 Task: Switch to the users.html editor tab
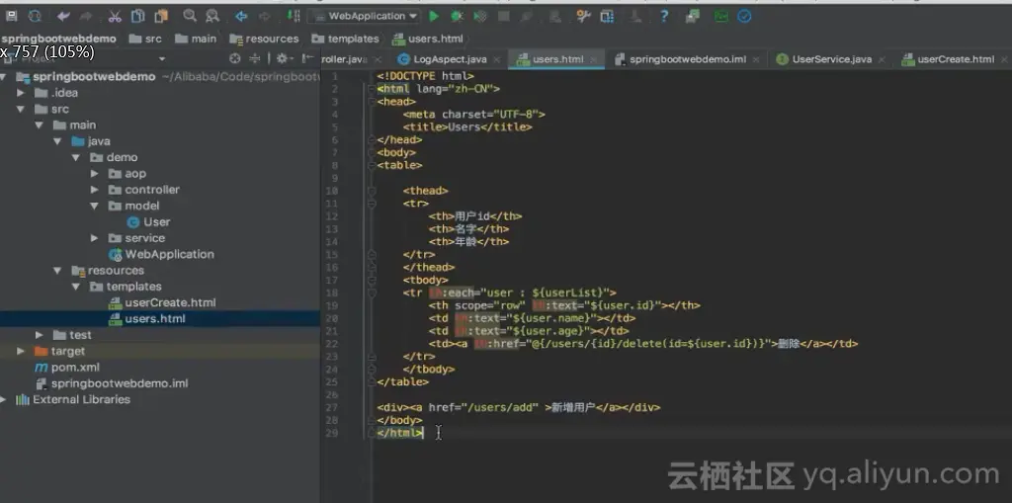pos(557,59)
